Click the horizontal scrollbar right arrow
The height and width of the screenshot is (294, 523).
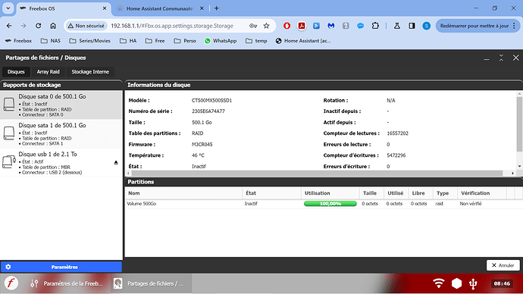(x=512, y=173)
